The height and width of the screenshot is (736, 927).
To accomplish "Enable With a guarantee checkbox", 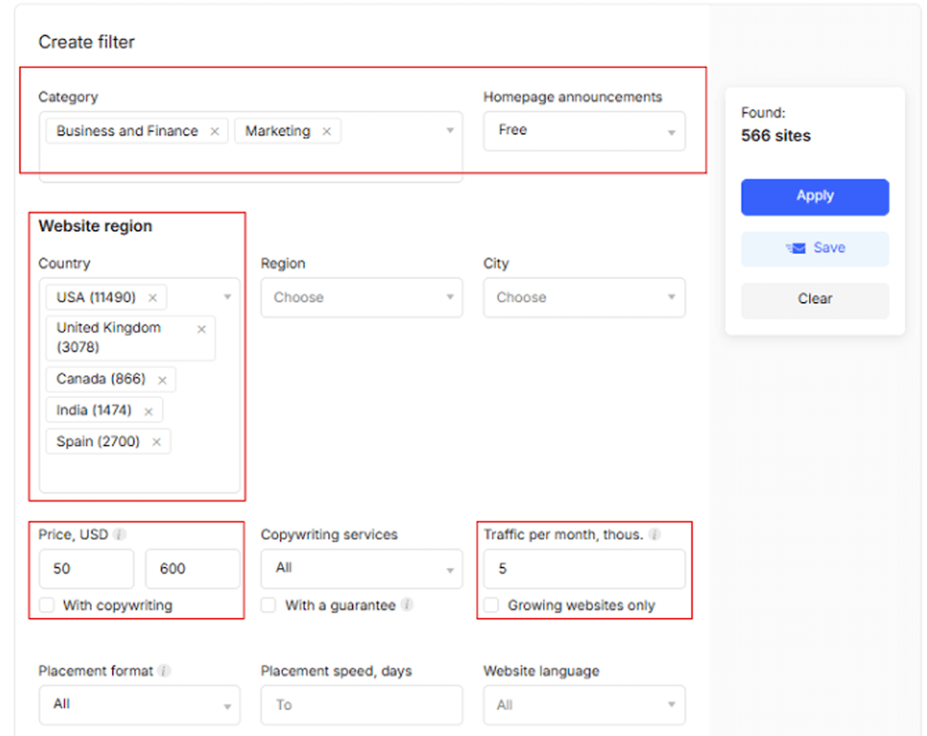I will click(x=269, y=605).
